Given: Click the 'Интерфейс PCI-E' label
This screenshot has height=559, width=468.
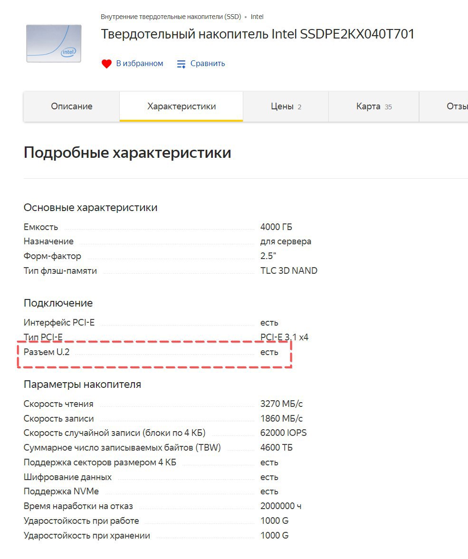Looking at the screenshot, I should [59, 323].
